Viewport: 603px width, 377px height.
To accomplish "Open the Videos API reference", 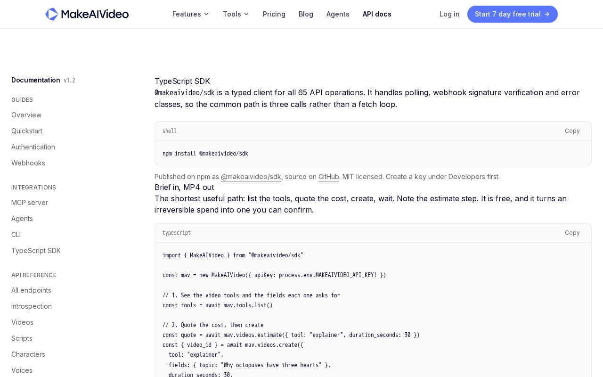I will [x=22, y=322].
